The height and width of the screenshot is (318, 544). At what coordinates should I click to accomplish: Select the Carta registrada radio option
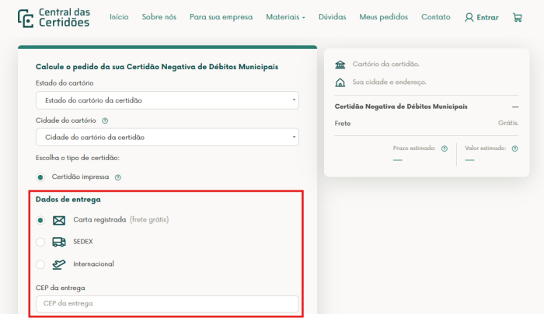pyautogui.click(x=40, y=220)
